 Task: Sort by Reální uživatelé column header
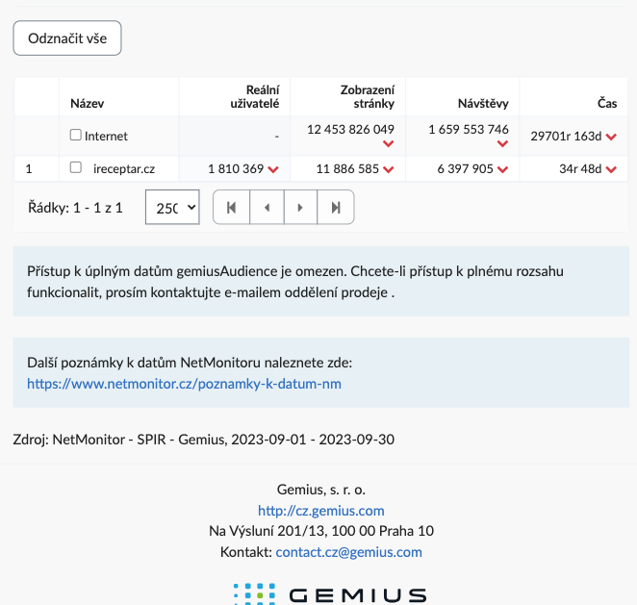click(x=255, y=96)
